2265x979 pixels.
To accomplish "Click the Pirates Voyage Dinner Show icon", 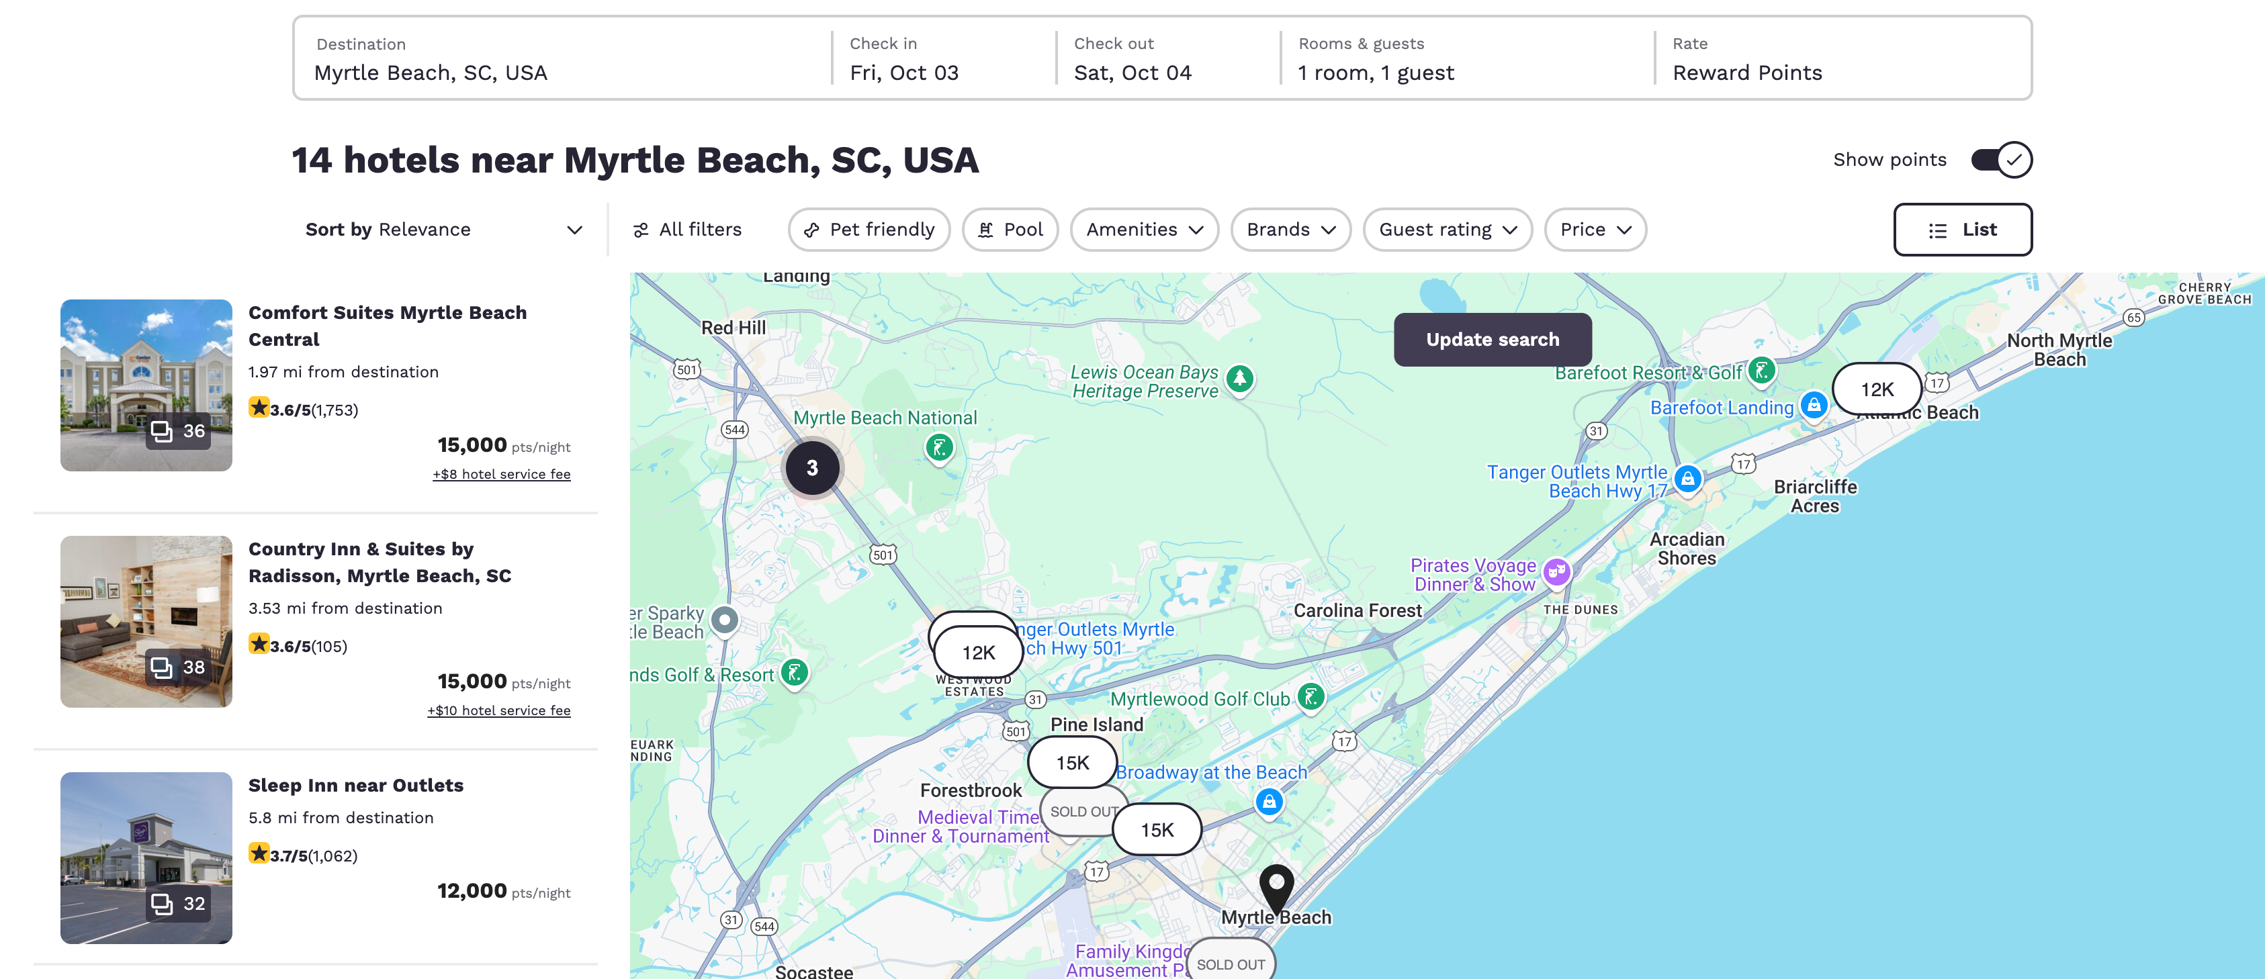I will pyautogui.click(x=1557, y=567).
